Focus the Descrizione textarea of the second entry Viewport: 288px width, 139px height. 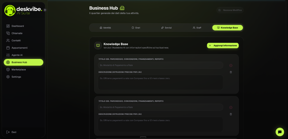161,124
